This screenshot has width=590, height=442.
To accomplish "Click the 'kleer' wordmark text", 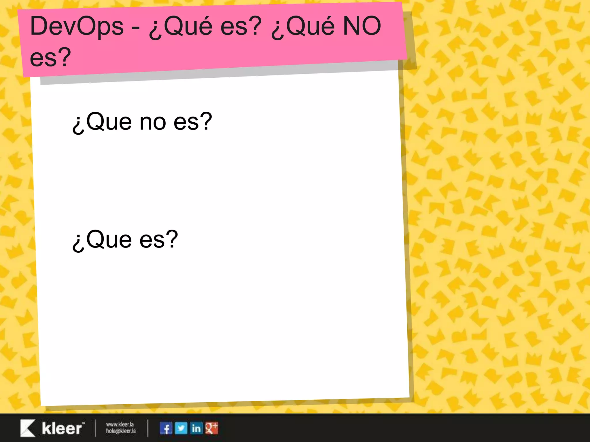I will [63, 428].
